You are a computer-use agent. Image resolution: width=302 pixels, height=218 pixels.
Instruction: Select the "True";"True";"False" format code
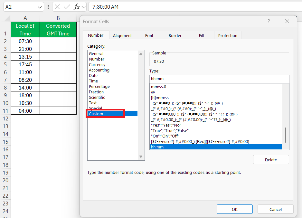point(216,130)
